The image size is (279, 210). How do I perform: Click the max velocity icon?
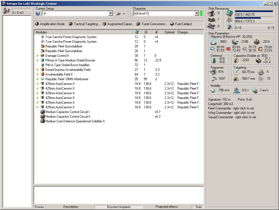tap(213, 90)
